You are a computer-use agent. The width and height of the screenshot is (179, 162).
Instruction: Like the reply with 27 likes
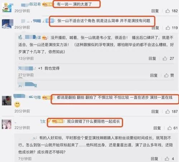click(x=165, y=58)
